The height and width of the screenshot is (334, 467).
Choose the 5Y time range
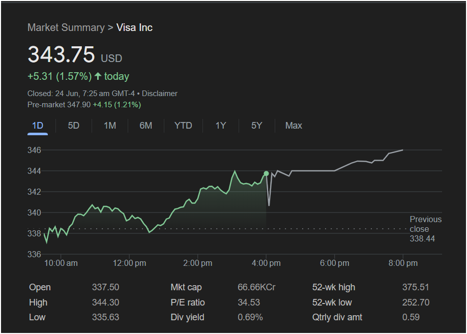(257, 126)
